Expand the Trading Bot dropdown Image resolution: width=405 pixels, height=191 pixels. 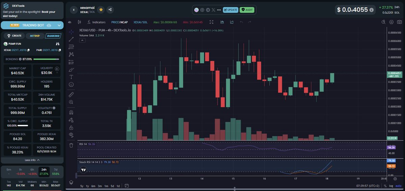[59, 25]
